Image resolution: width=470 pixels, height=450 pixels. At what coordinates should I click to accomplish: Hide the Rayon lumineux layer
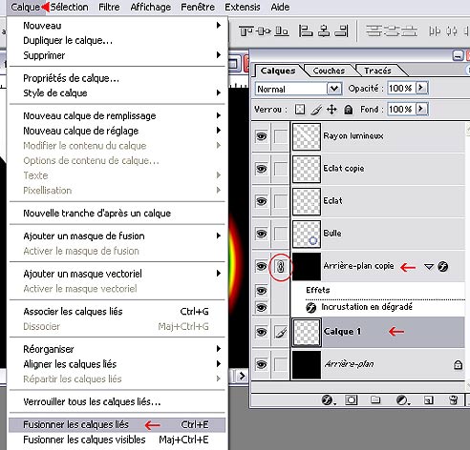click(x=262, y=136)
